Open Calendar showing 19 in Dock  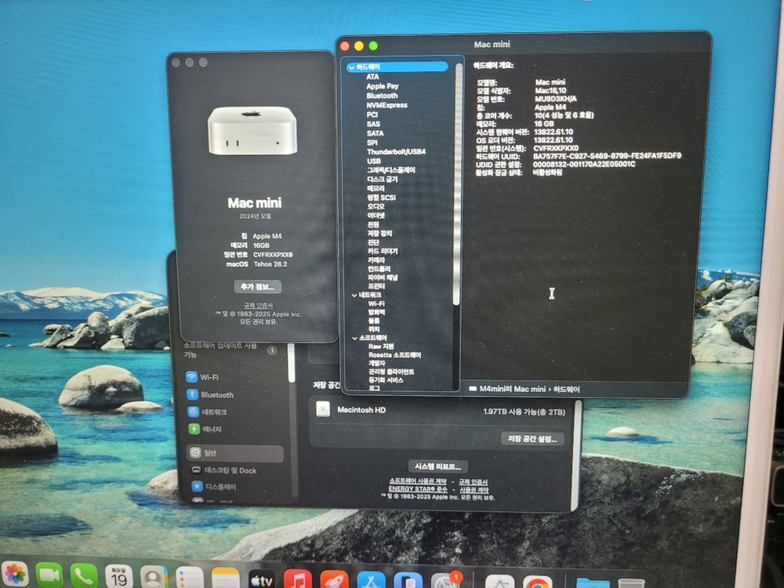(x=119, y=577)
